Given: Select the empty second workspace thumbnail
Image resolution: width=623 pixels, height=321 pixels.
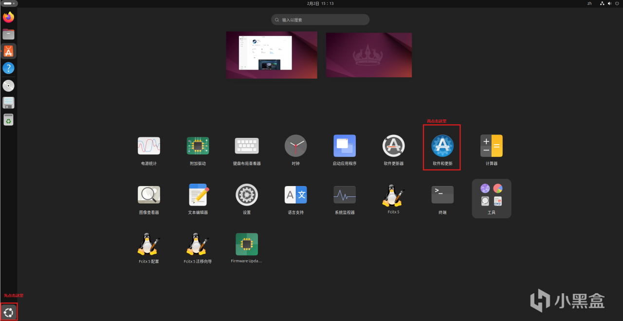Looking at the screenshot, I should [x=369, y=55].
